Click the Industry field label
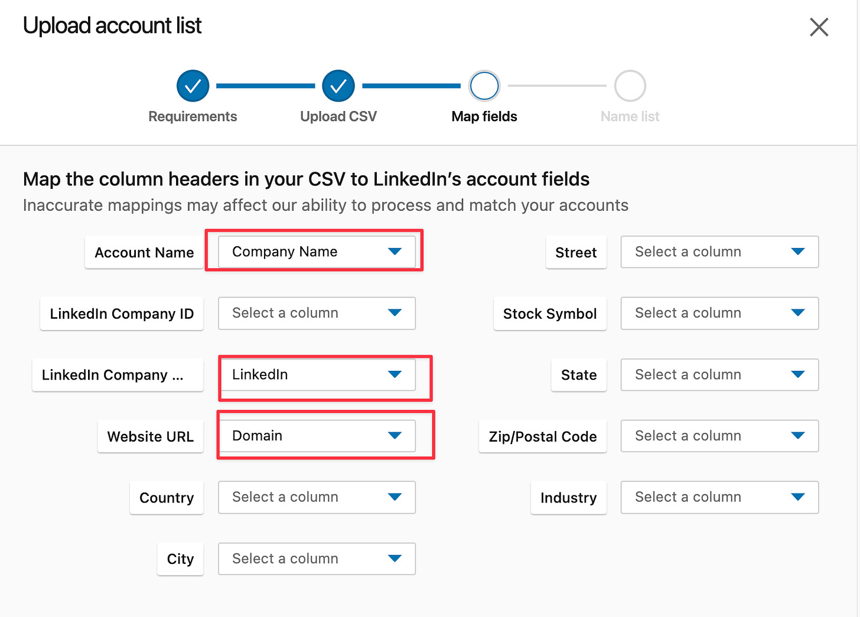This screenshot has height=617, width=860. [568, 498]
